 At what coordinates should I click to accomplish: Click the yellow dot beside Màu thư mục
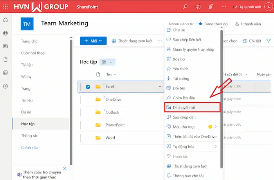[210, 127]
